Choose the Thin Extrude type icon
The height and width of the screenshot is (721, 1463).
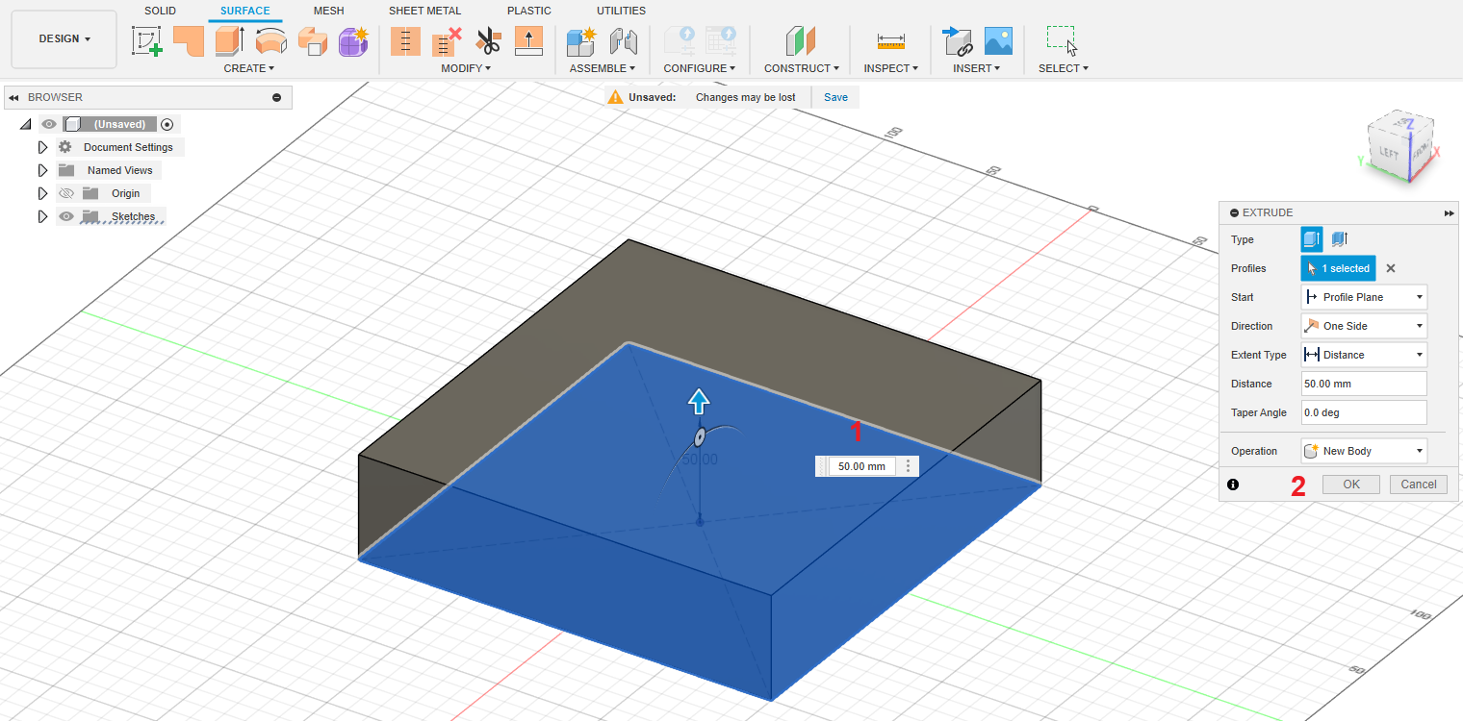coord(1339,239)
